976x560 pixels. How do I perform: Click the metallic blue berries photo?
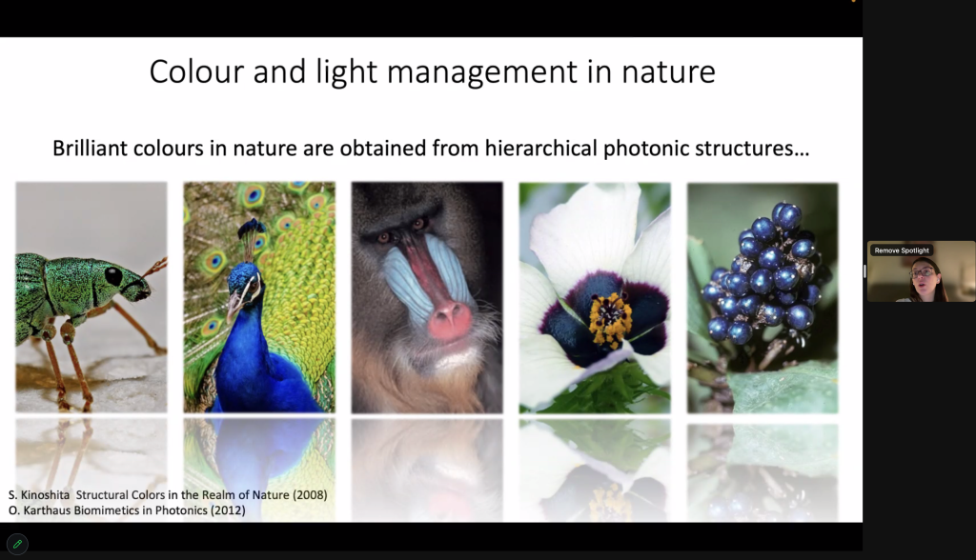[x=762, y=297]
